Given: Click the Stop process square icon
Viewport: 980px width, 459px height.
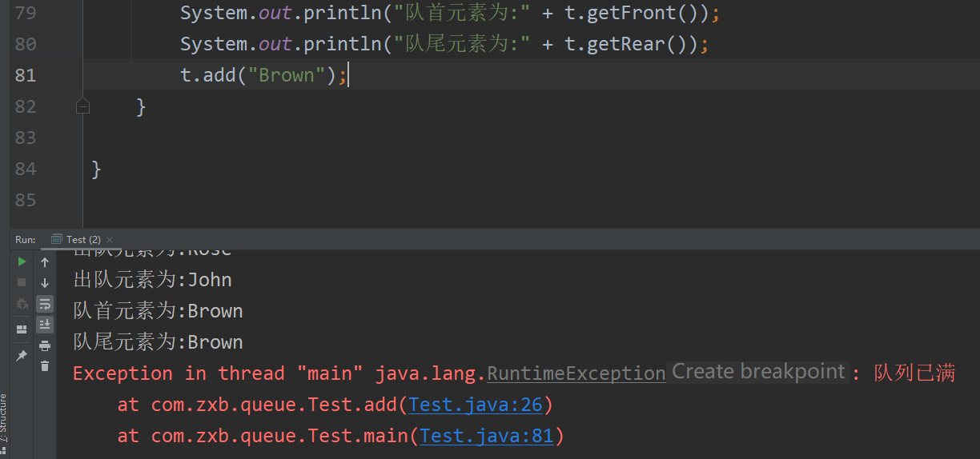Looking at the screenshot, I should 22,282.
